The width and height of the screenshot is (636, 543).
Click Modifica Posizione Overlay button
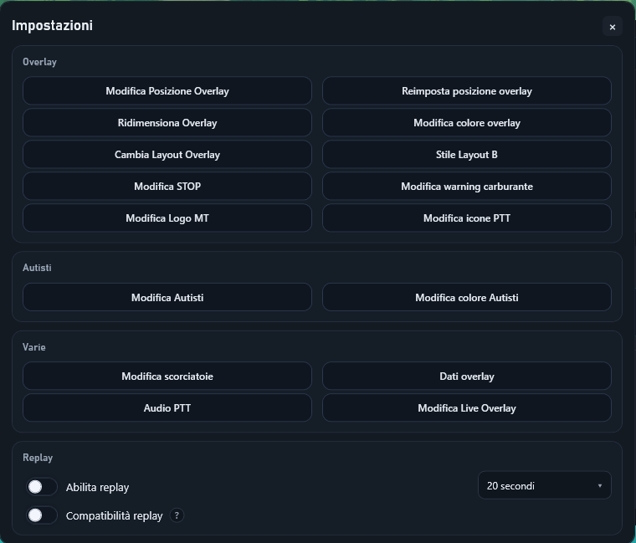click(167, 91)
